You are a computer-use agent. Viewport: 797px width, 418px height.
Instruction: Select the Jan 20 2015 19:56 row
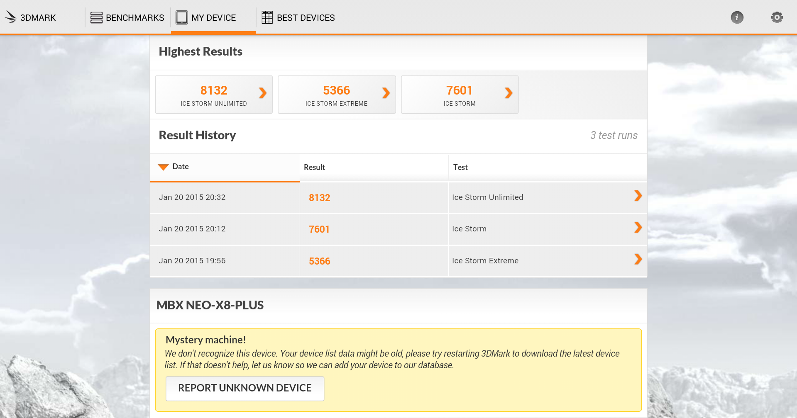click(398, 261)
